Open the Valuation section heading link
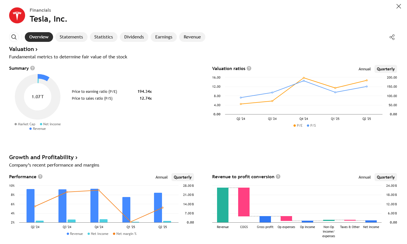This screenshot has height=244, width=407. coord(23,49)
